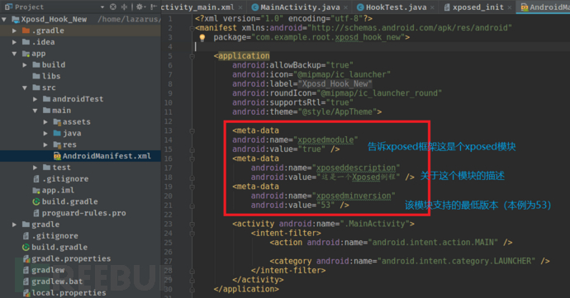Close the HookTest.java tab
The image size is (570, 298).
(x=432, y=7)
